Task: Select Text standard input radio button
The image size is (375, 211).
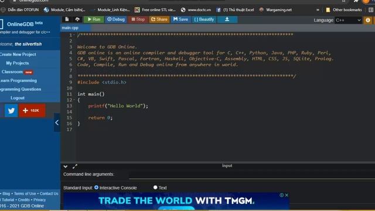Action: coord(155,188)
